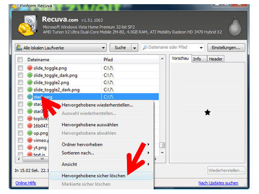Open the Online Hilfe link

tap(26, 183)
